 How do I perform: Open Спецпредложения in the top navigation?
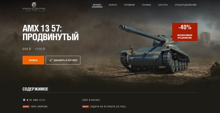click(186, 5)
